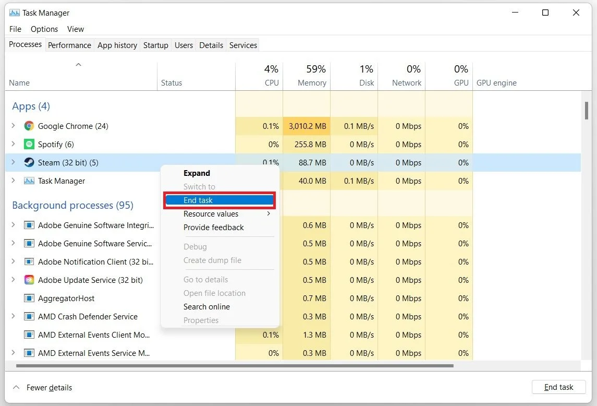The width and height of the screenshot is (597, 406).
Task: Click the Google Chrome app icon
Action: [x=29, y=126]
